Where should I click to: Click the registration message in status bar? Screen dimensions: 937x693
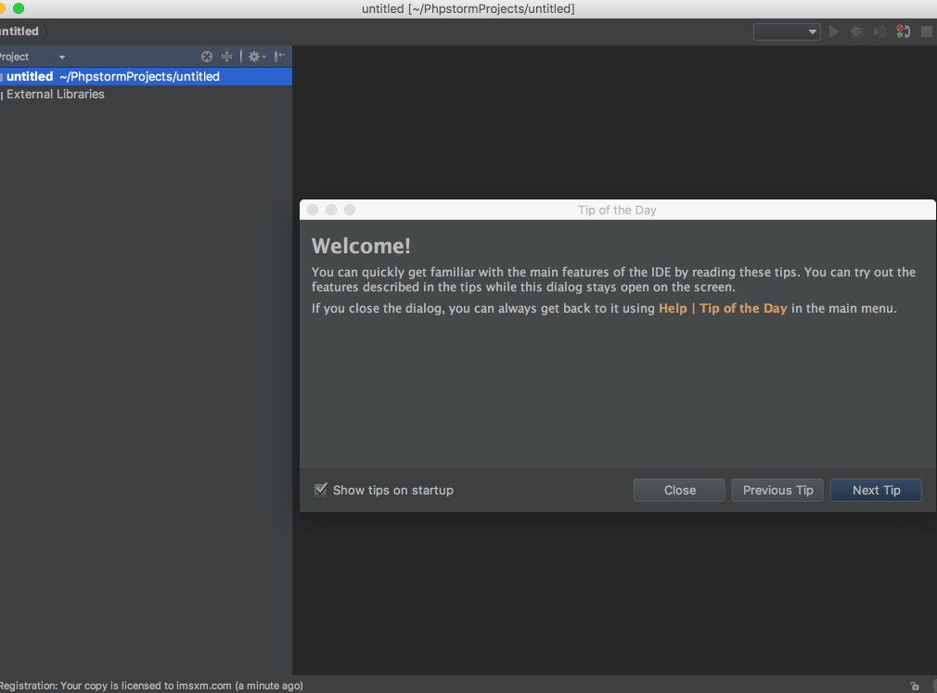coord(152,686)
